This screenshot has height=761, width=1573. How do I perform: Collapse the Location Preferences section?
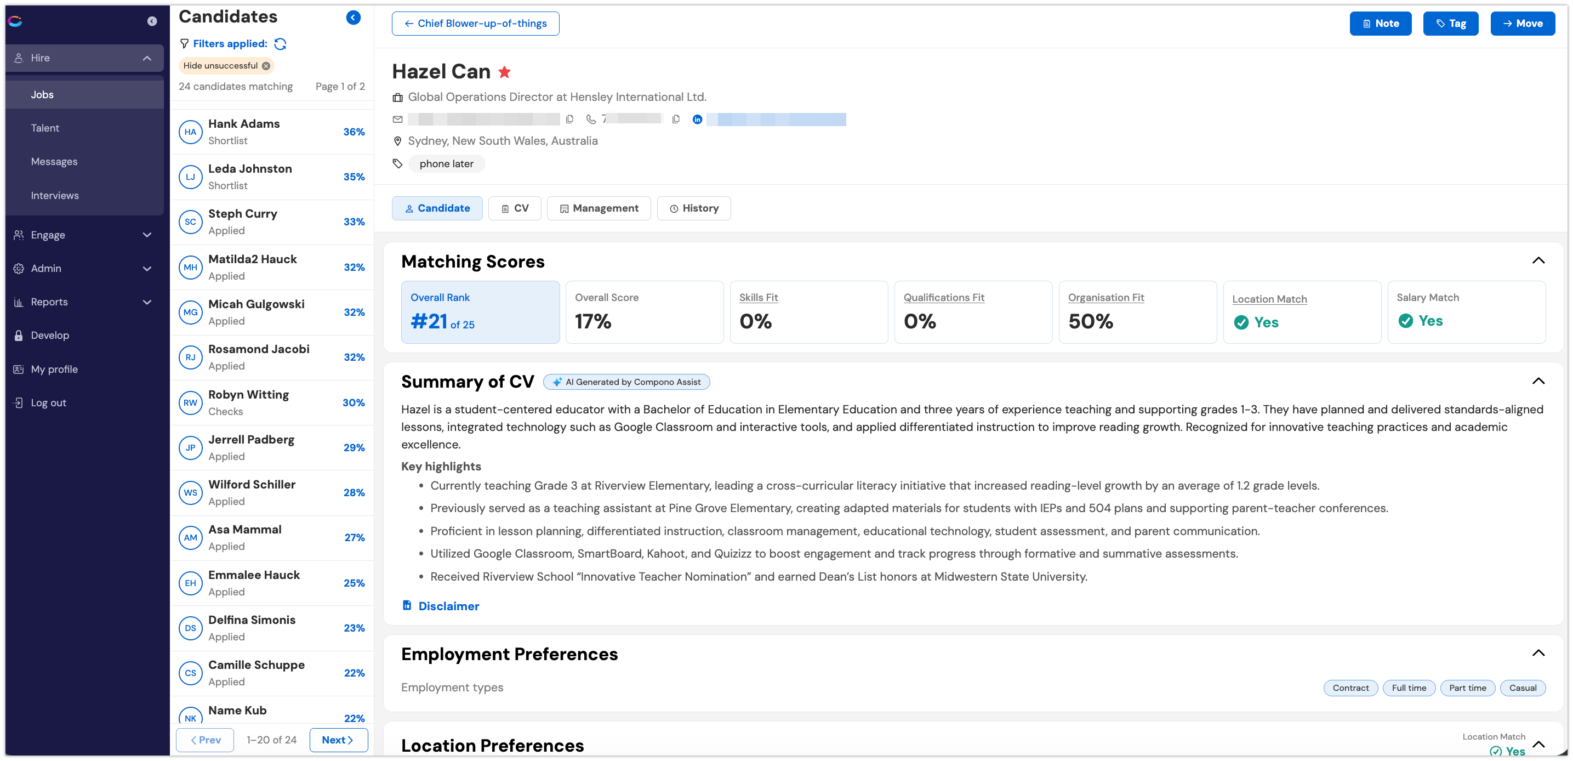coord(1538,745)
